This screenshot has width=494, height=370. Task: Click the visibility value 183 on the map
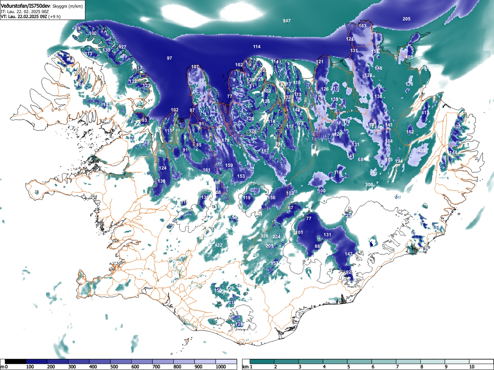tap(362, 26)
